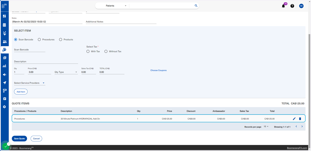Open the megaphone marketing icon in the sidebar

point(4,75)
